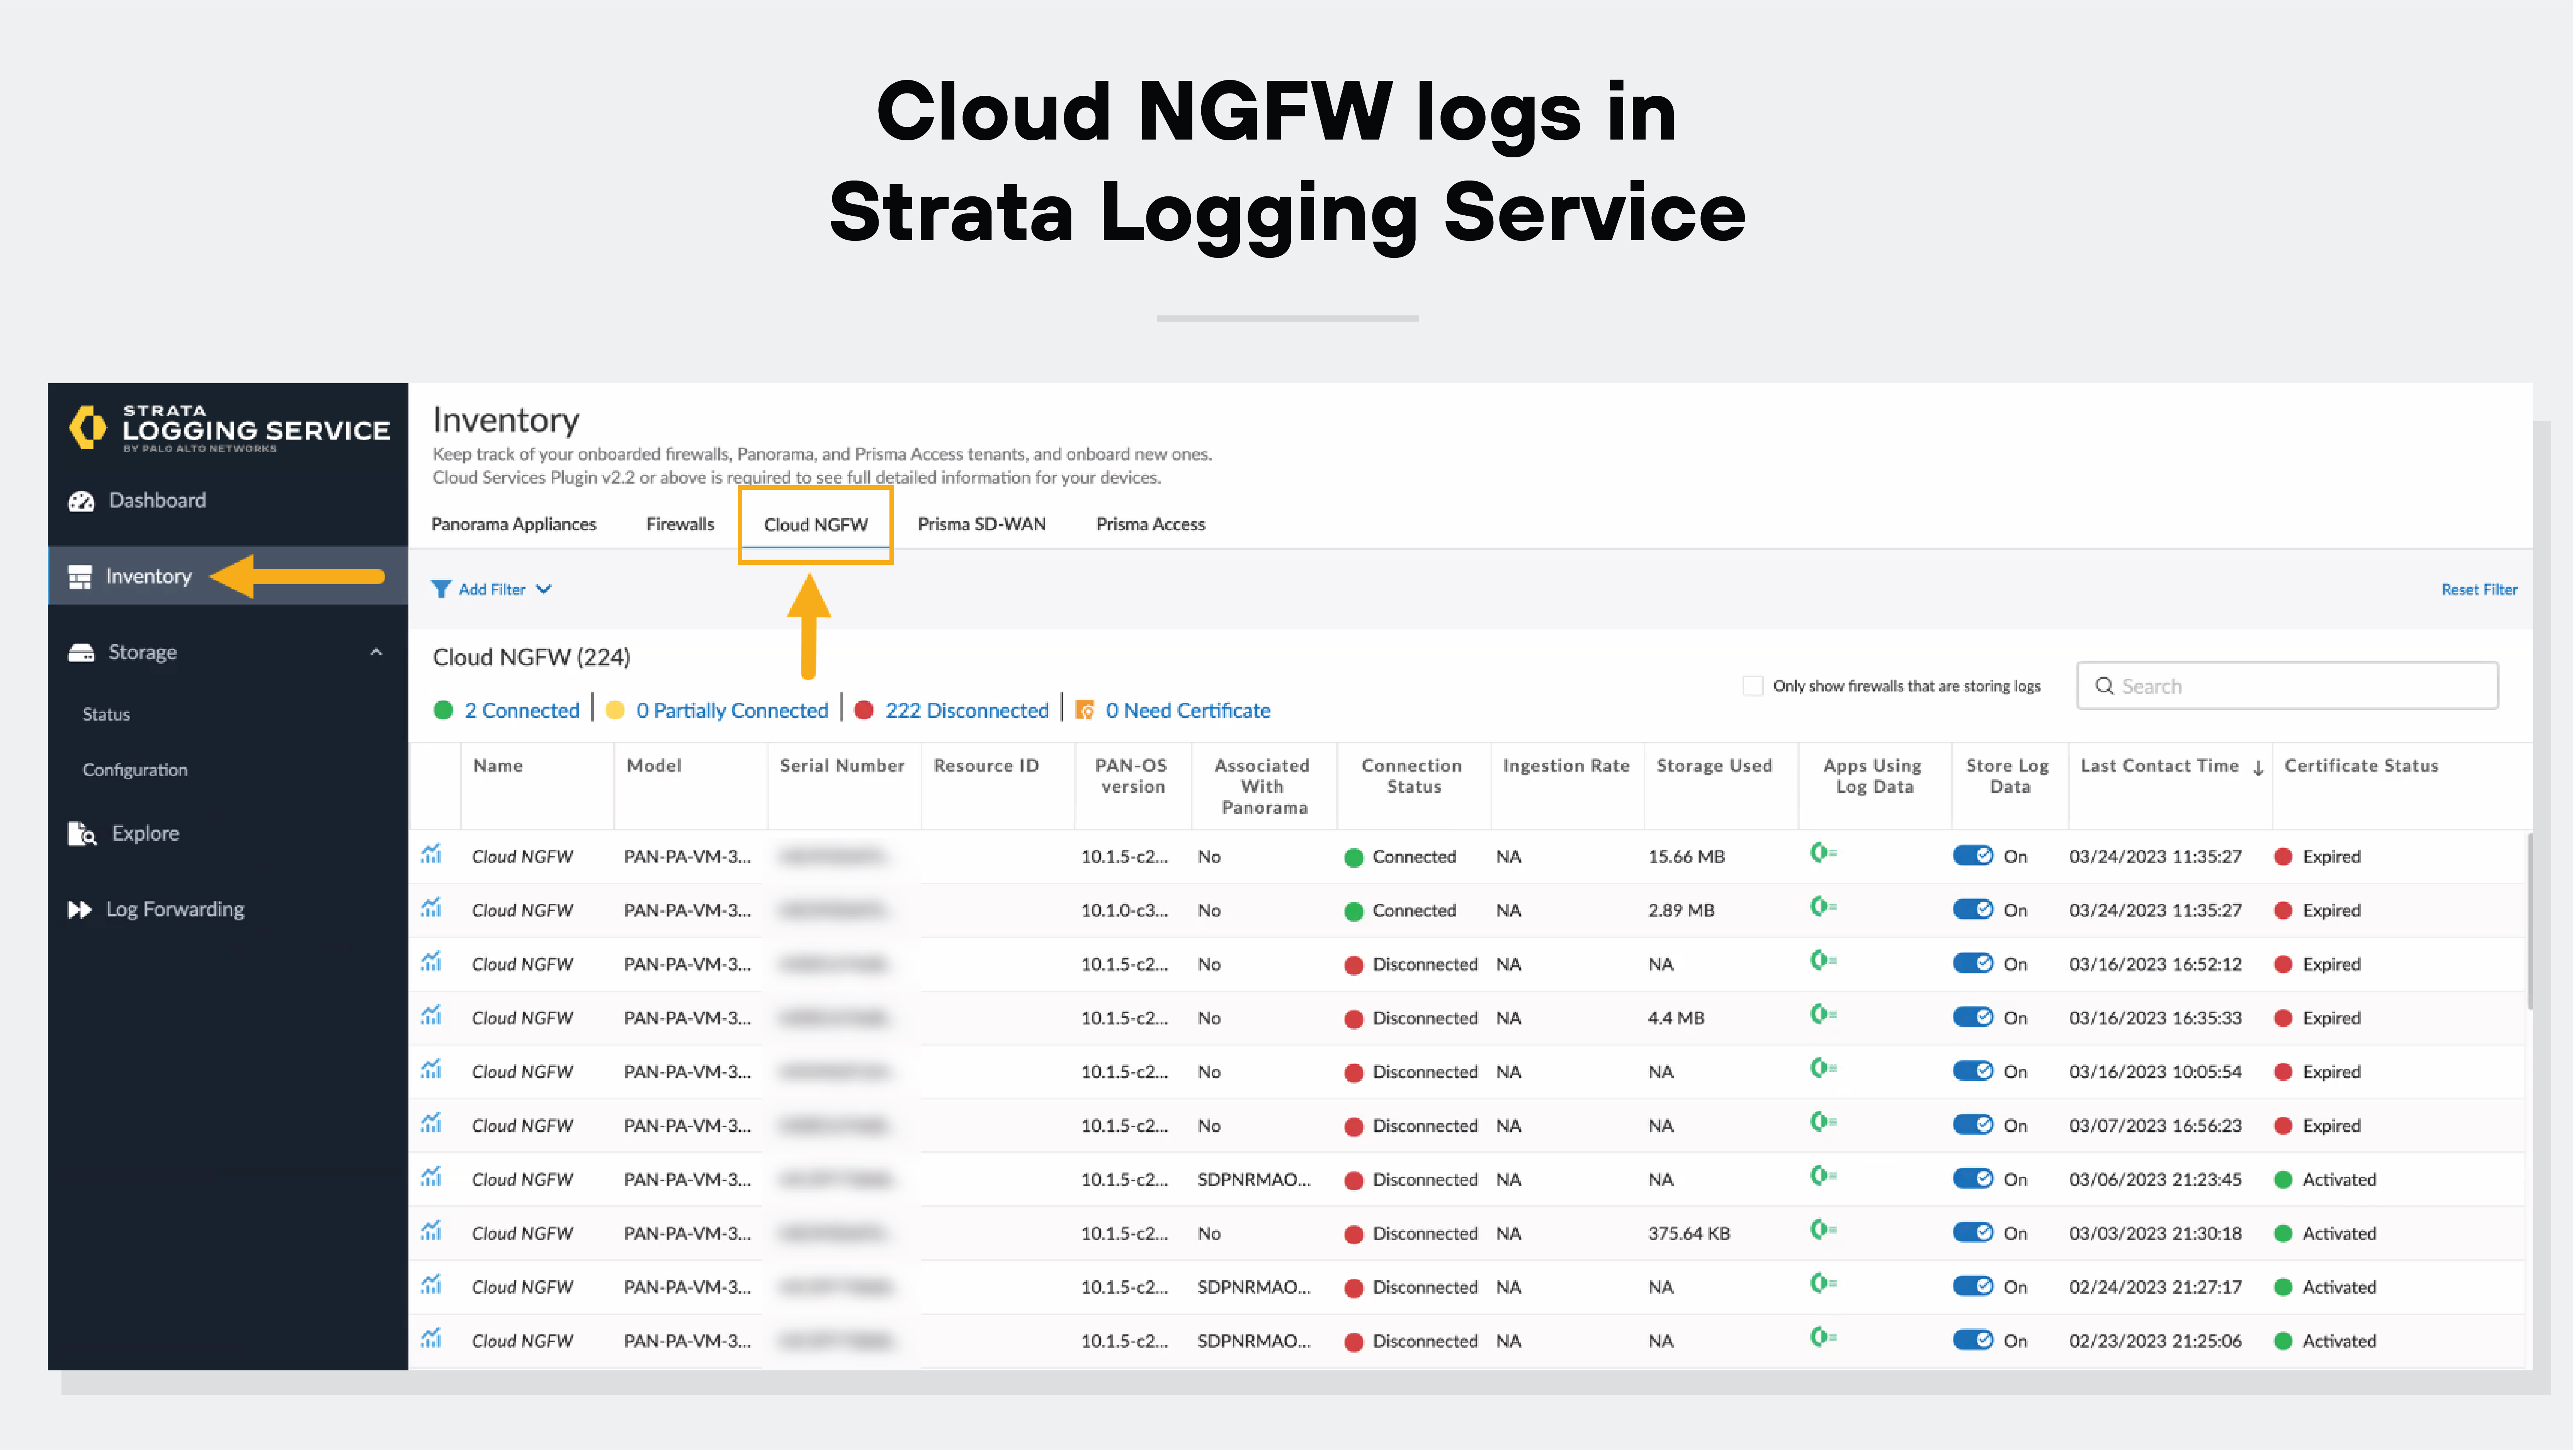Open Explore from the sidebar
2576x1450 pixels.
point(145,833)
